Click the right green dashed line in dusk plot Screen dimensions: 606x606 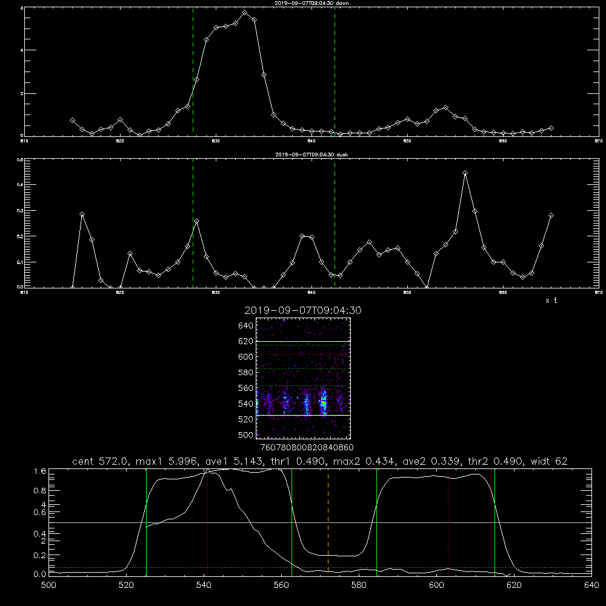[335, 224]
